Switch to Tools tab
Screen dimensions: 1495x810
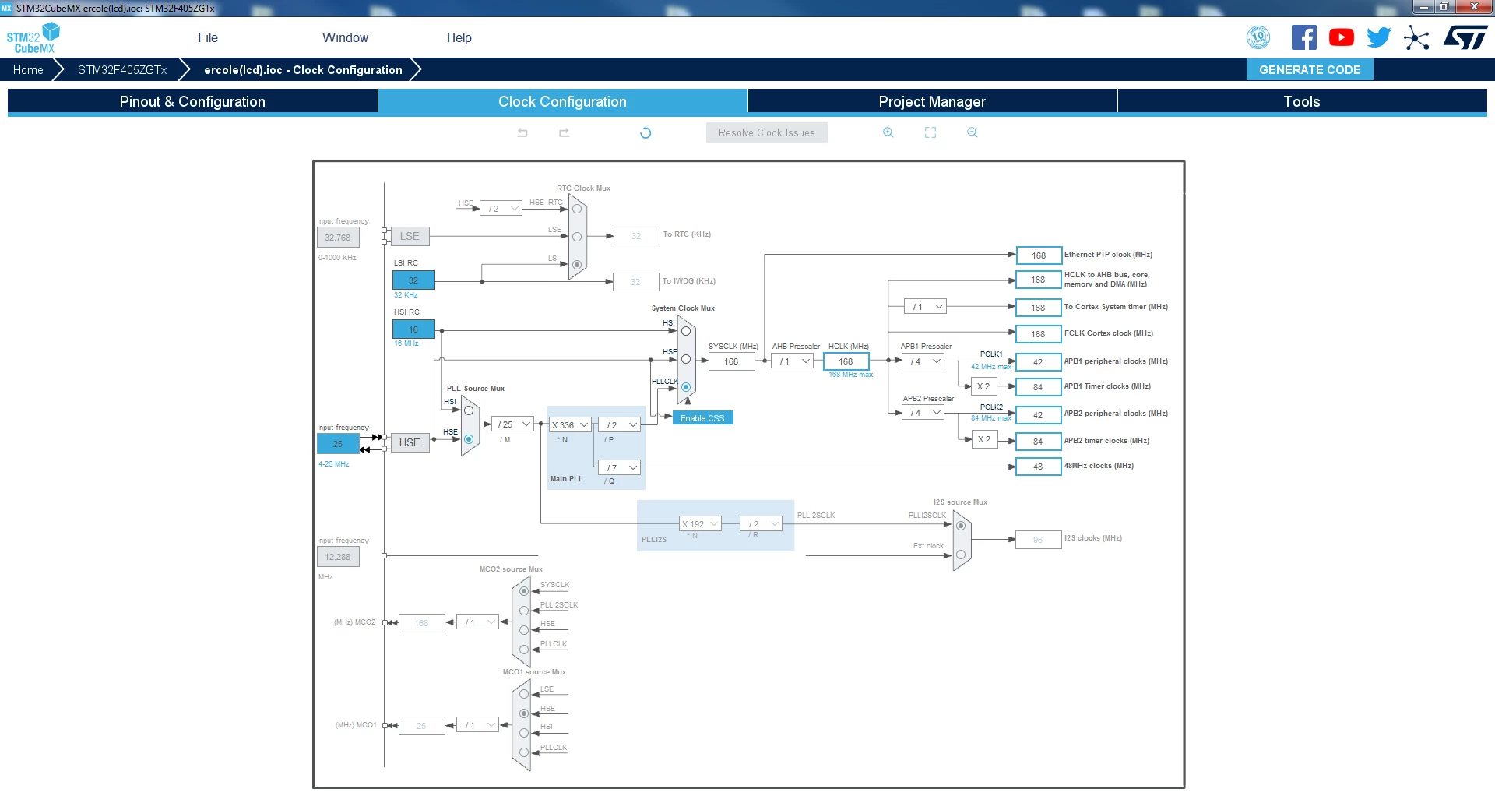click(x=1302, y=101)
